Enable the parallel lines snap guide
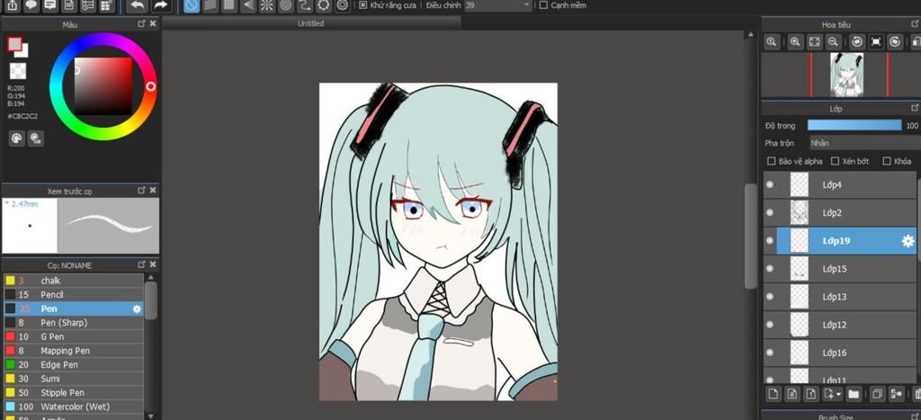This screenshot has width=921, height=420. (210, 6)
